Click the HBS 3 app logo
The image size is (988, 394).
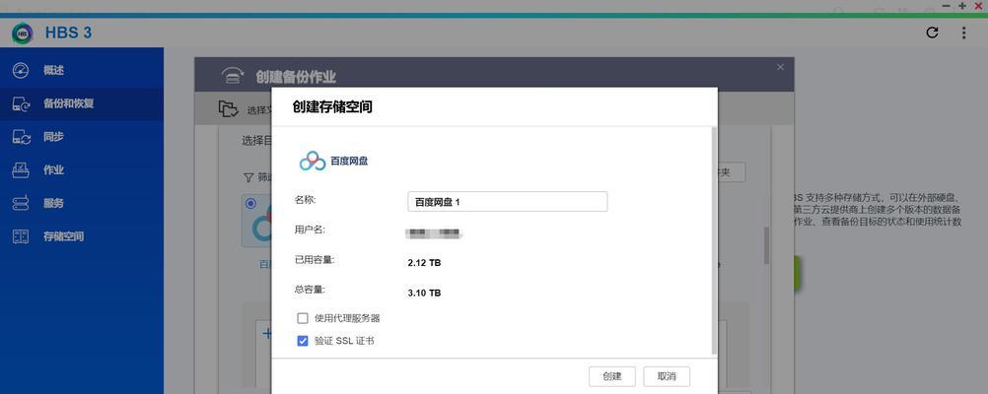coord(22,33)
